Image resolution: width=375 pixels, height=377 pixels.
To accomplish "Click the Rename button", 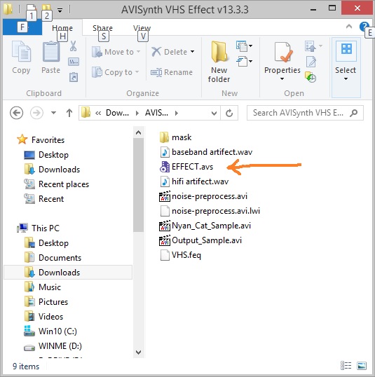I will (x=172, y=72).
